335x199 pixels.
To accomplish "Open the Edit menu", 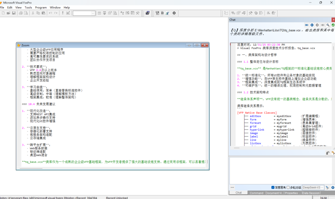I will point(10,7).
